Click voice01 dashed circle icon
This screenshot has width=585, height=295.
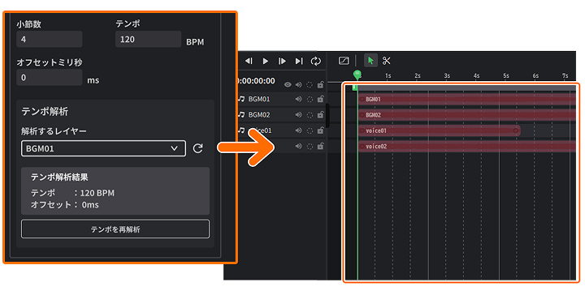point(310,130)
